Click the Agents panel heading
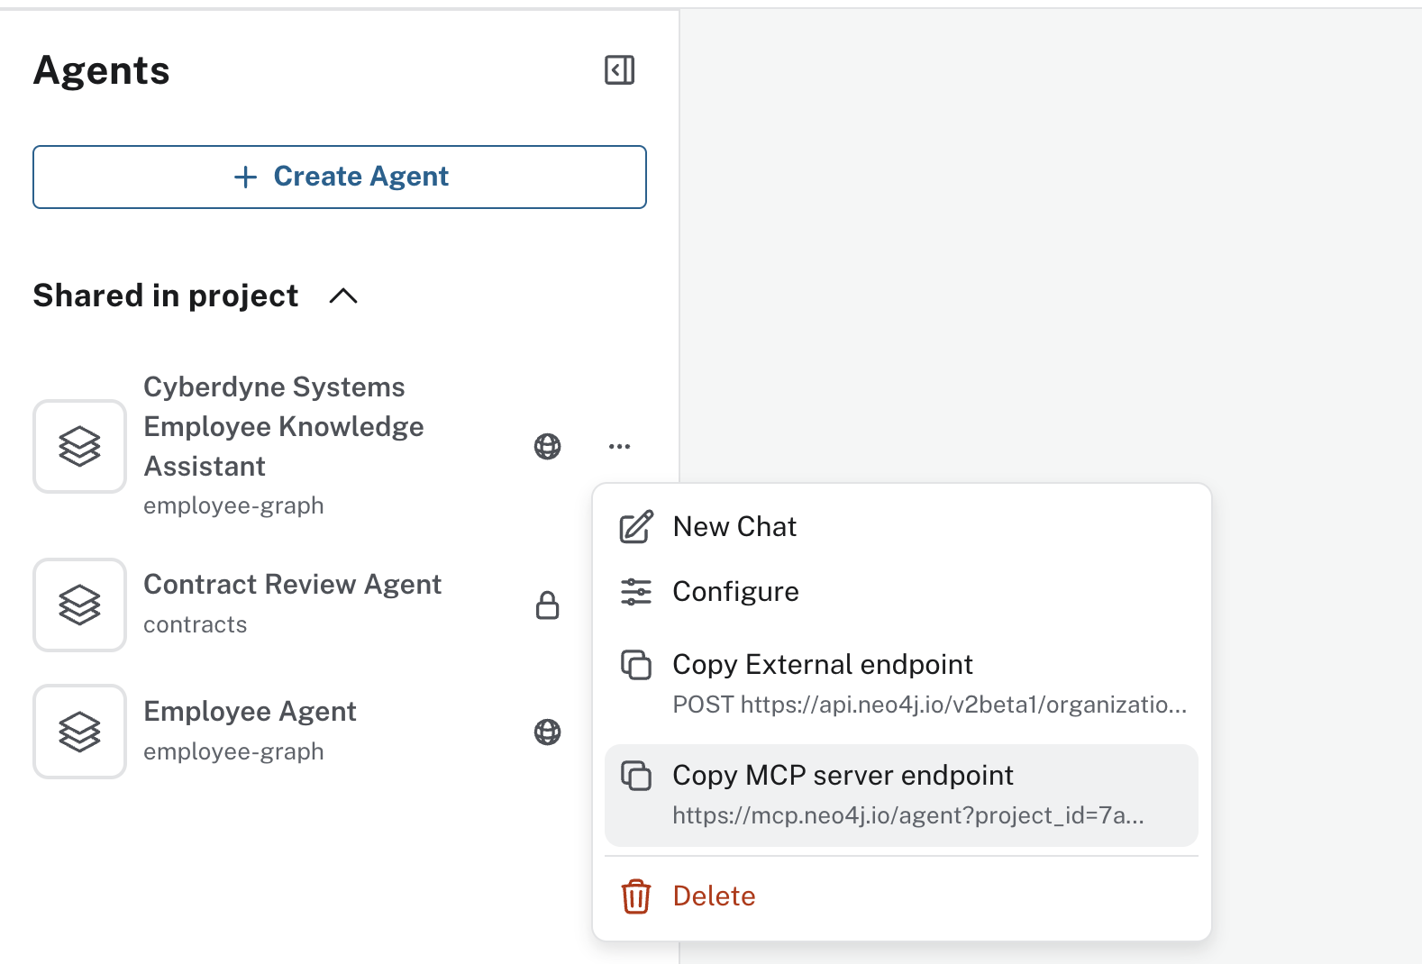 tap(102, 70)
